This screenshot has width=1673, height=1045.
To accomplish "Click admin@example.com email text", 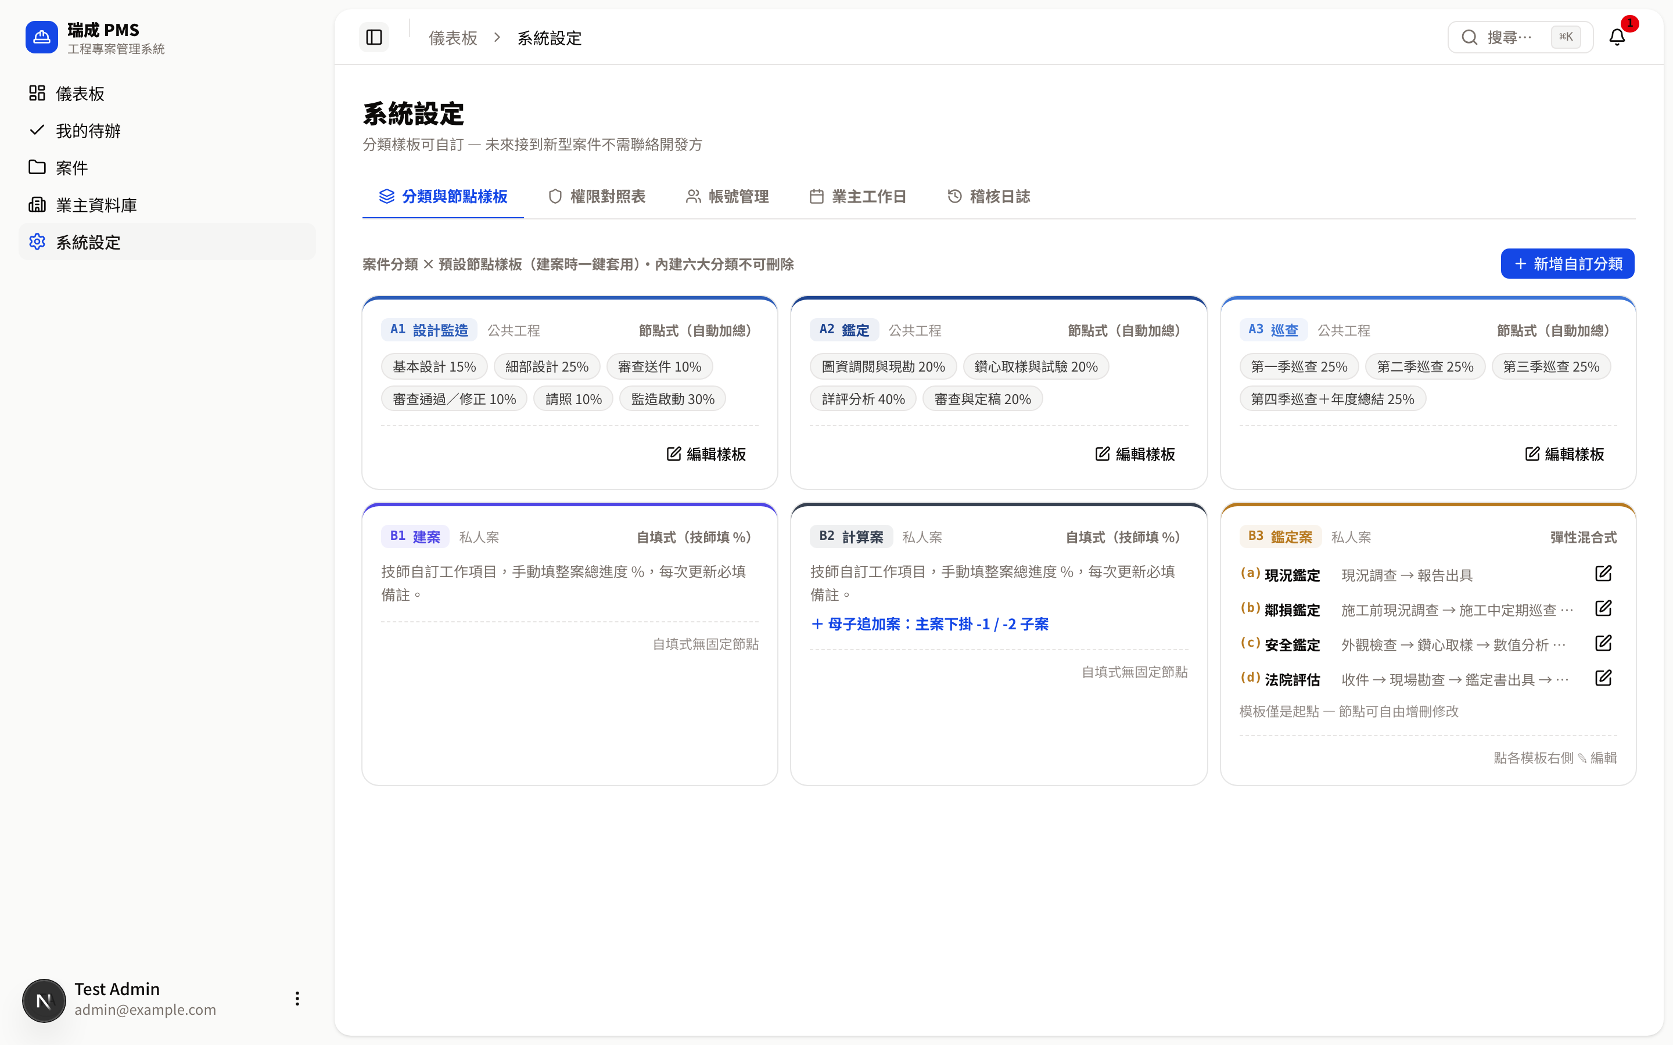I will pyautogui.click(x=145, y=1010).
